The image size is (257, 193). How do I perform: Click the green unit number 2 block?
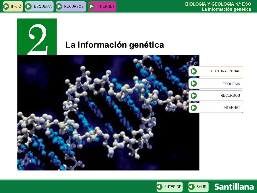click(x=37, y=37)
